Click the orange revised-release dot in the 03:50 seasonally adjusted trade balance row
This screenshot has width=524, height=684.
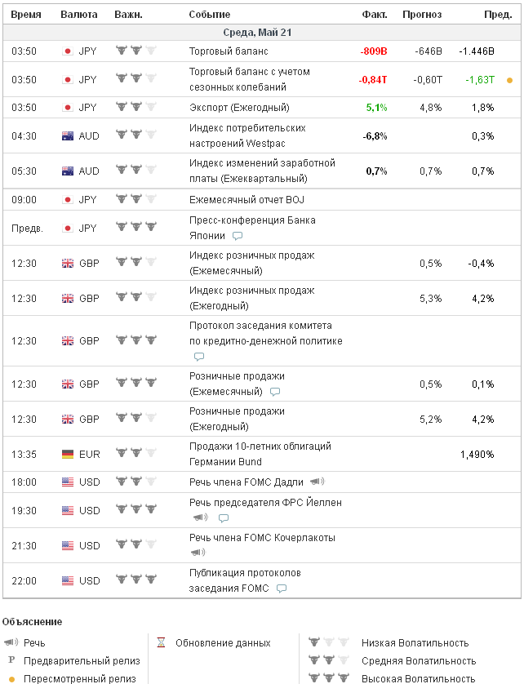510,80
